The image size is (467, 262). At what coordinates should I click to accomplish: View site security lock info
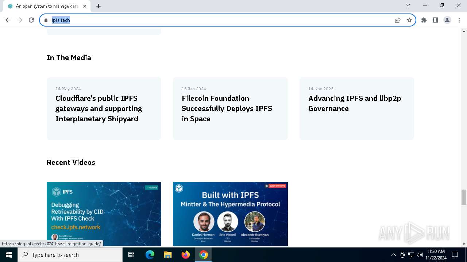(x=46, y=20)
